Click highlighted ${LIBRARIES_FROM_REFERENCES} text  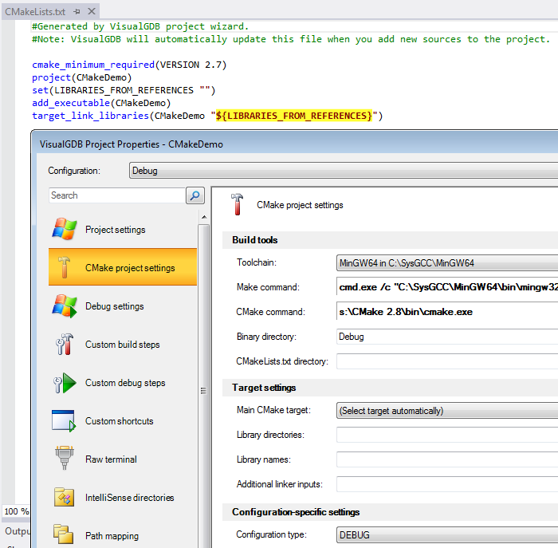tap(294, 116)
